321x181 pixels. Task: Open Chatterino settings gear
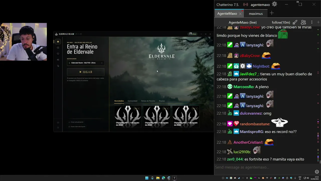pos(275,4)
